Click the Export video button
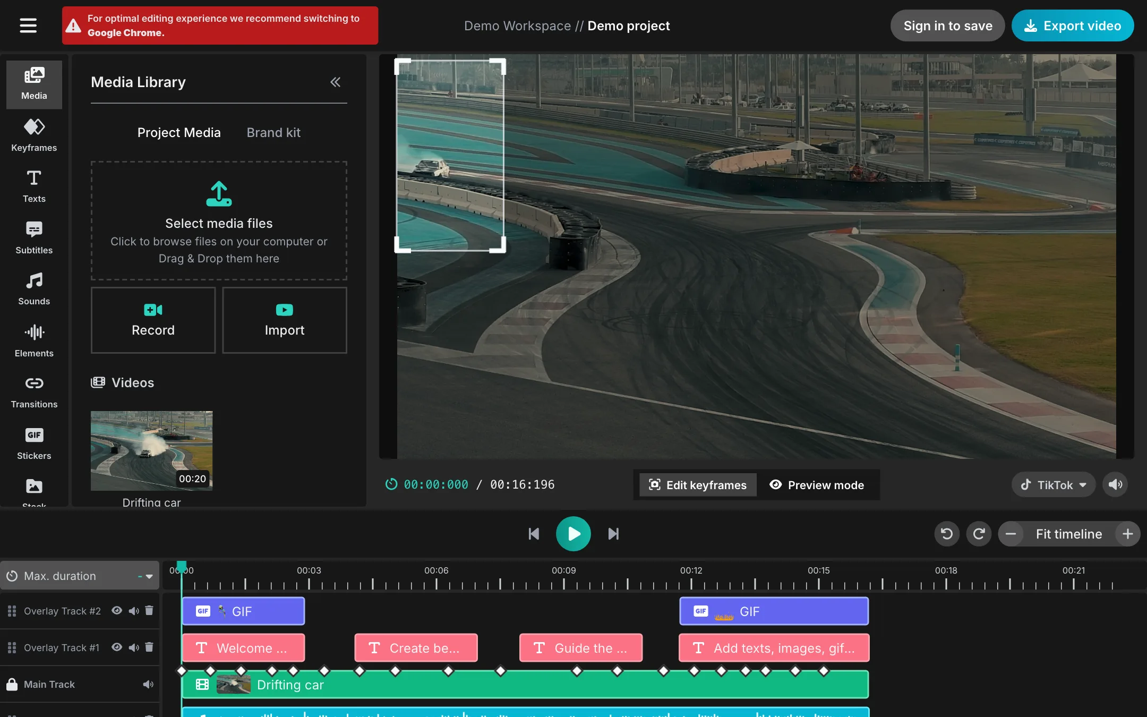 (1073, 25)
